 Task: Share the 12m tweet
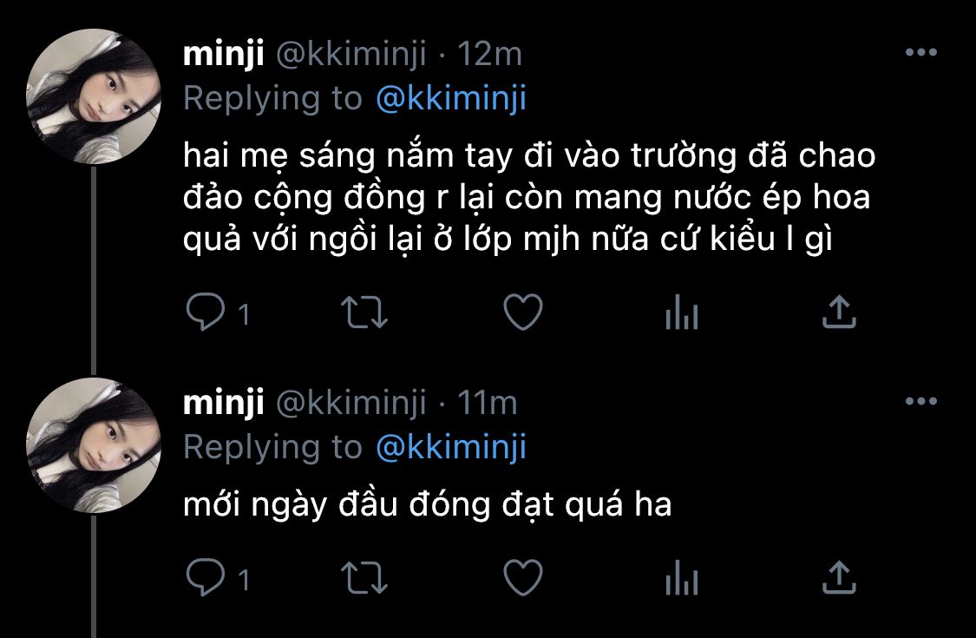point(839,312)
